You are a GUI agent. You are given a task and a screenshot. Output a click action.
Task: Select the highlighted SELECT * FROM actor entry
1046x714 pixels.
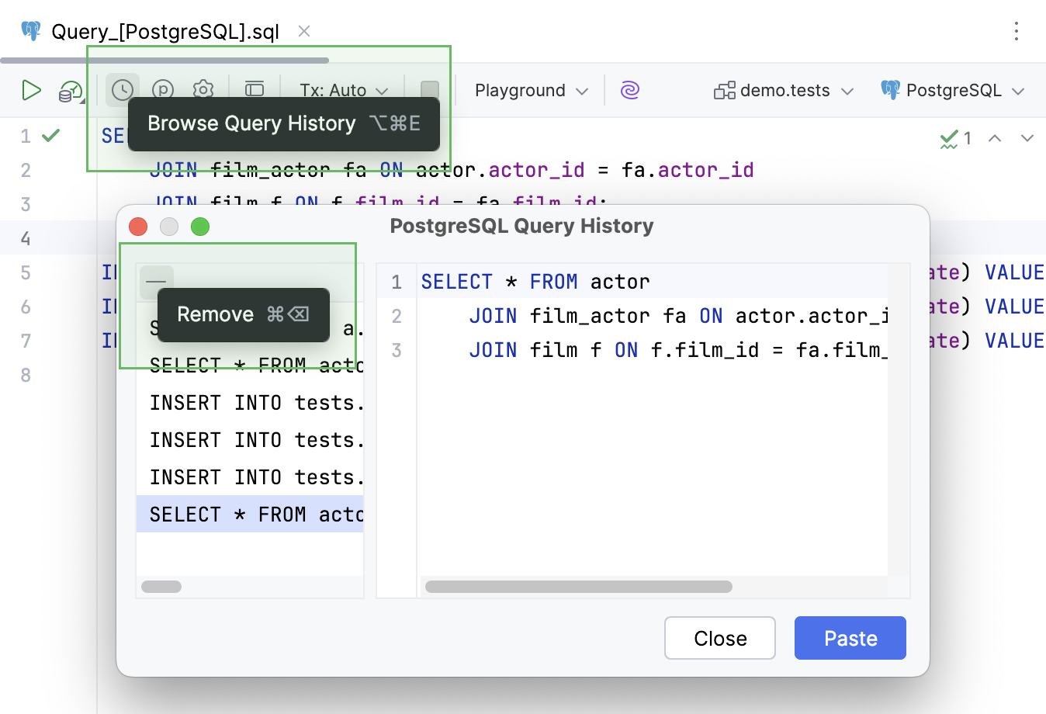(250, 514)
